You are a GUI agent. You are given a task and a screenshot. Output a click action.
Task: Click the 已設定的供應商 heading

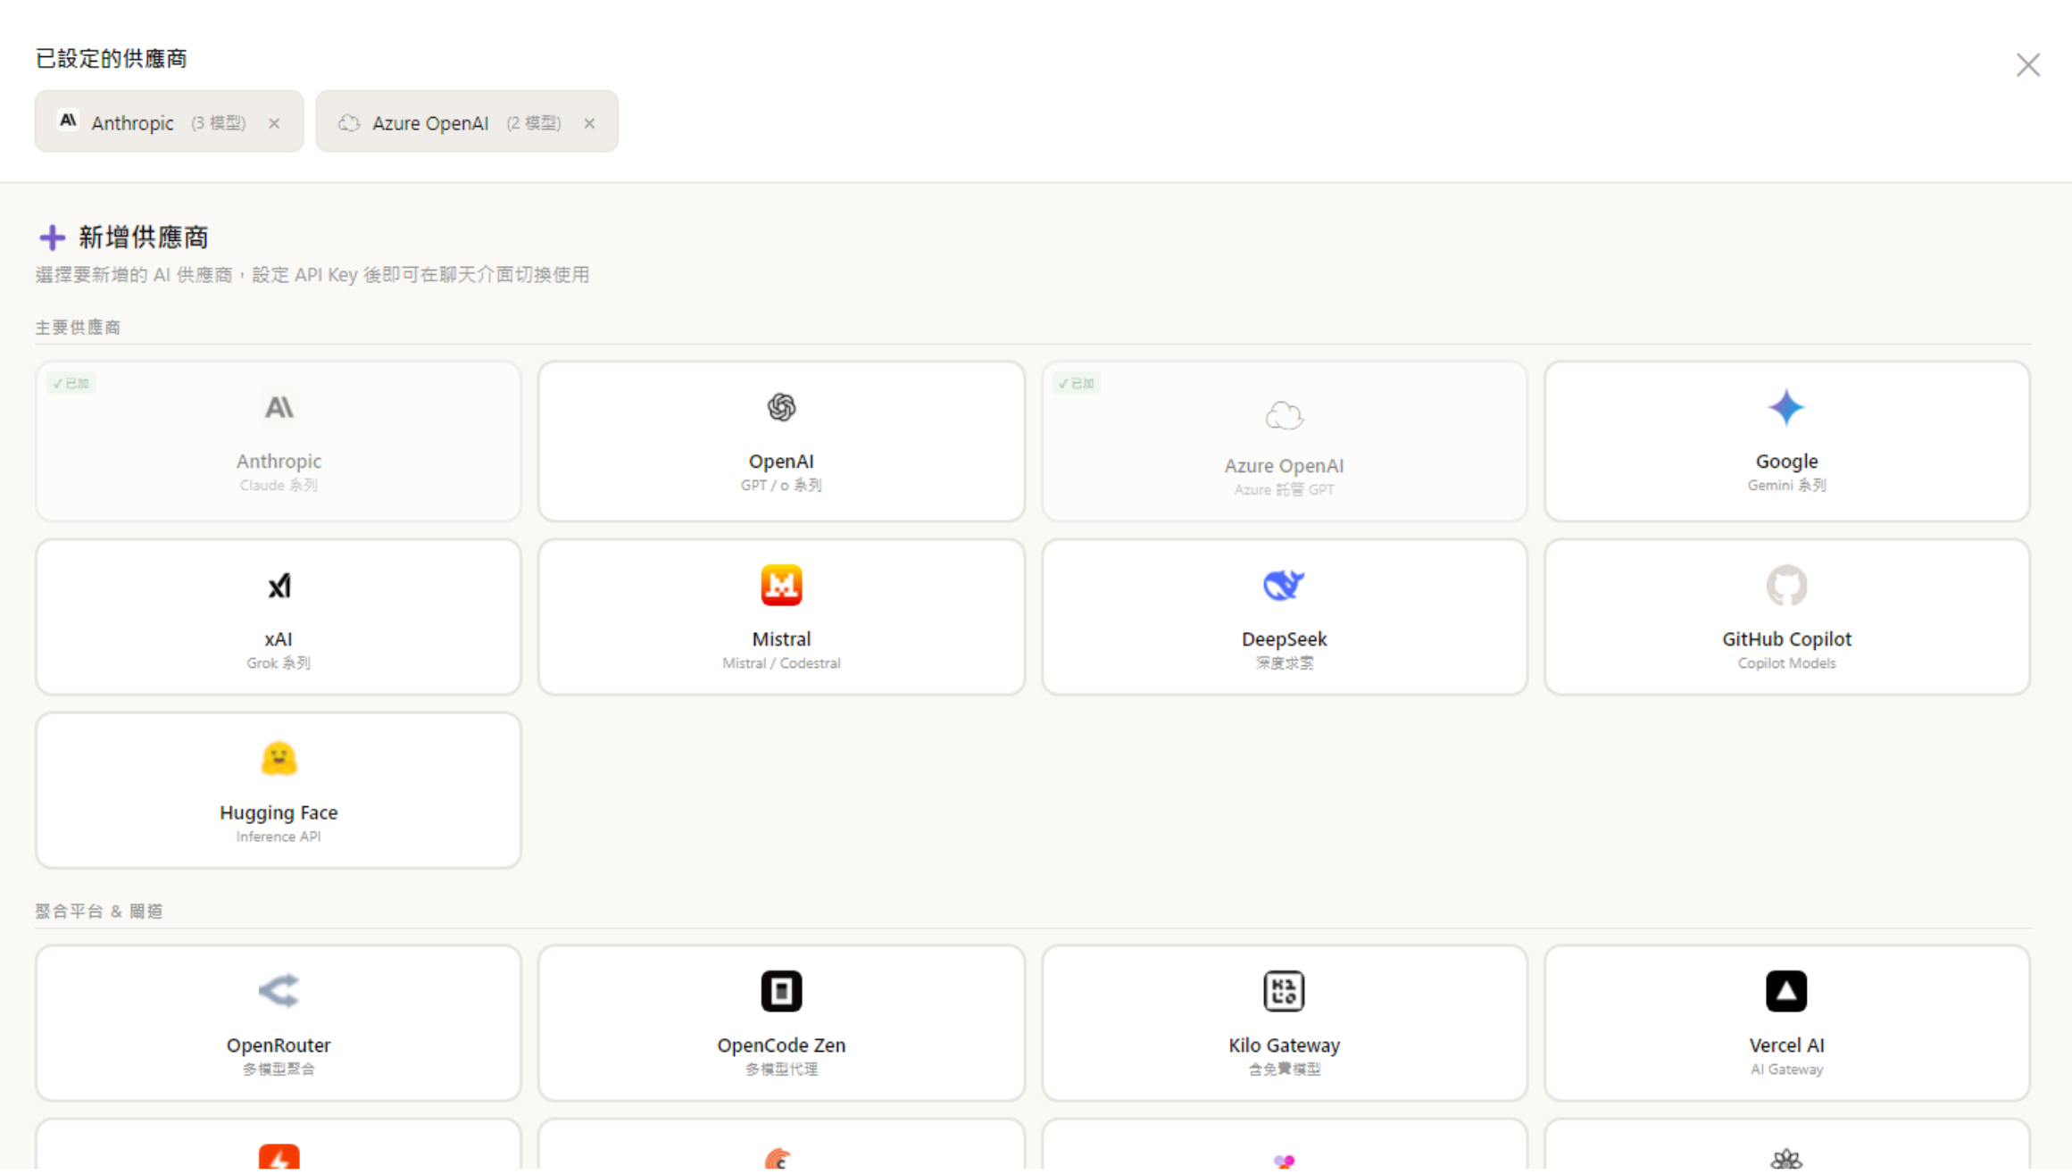click(x=111, y=59)
